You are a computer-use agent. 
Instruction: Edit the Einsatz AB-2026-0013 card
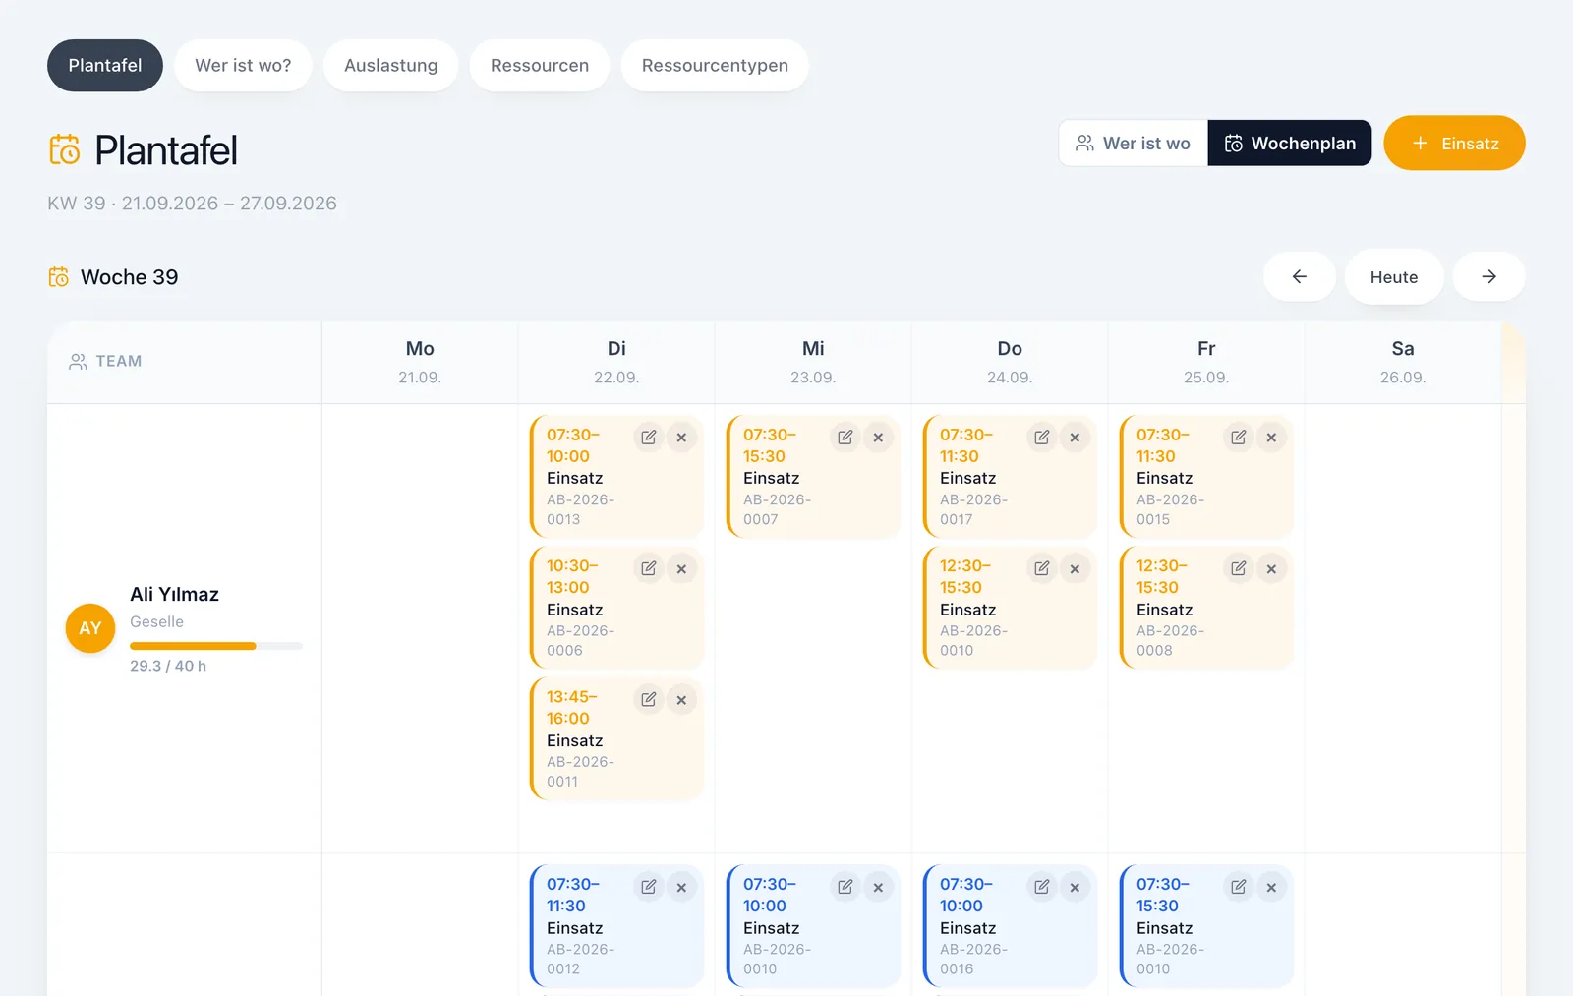tap(649, 438)
